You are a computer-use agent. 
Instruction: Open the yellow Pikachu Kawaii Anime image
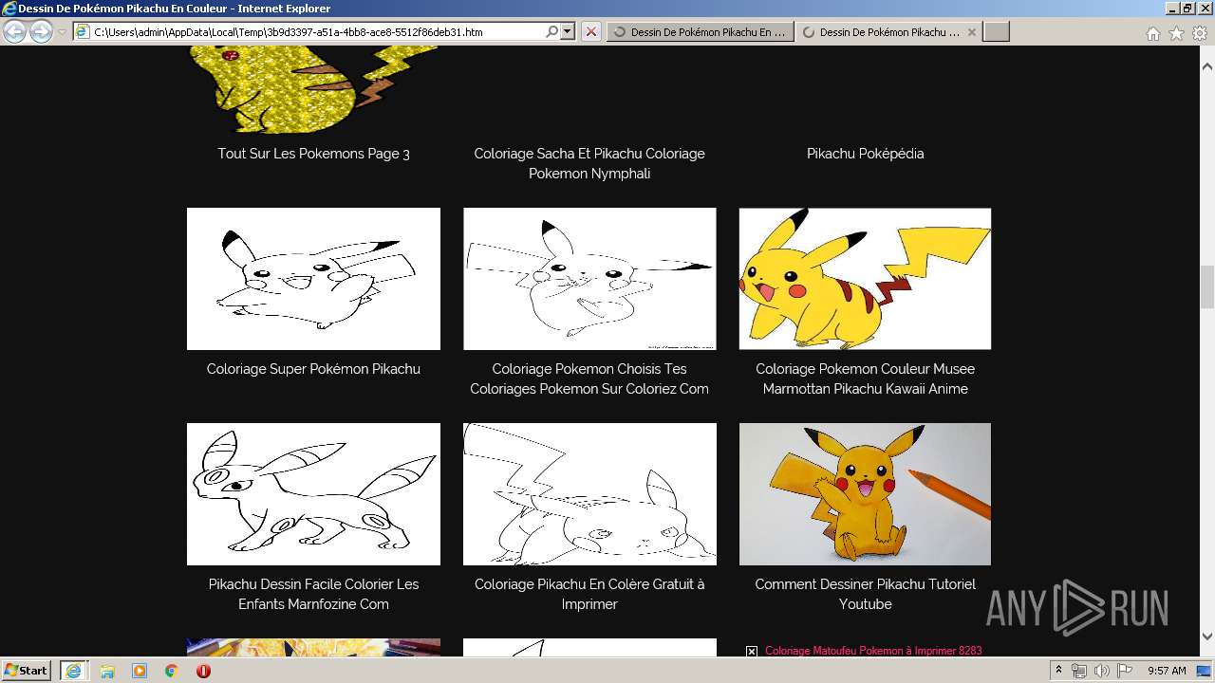[x=865, y=279]
